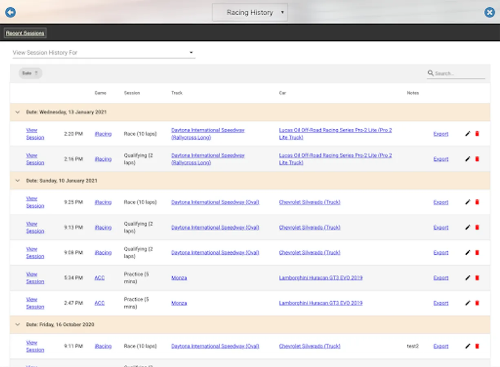This screenshot has height=367, width=500.
Task: Edit the 2:20 PM race session with pencil icon
Action: point(467,134)
